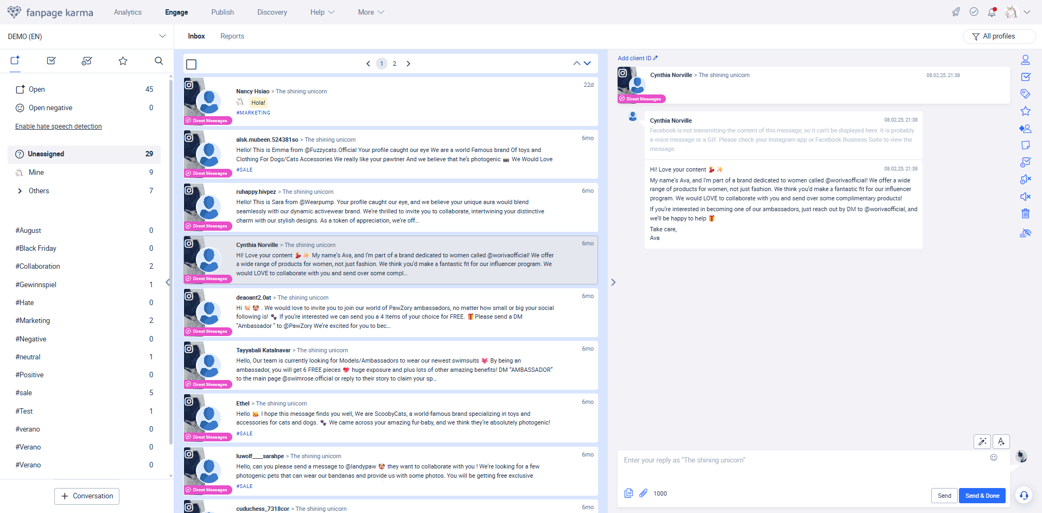Click Enable hate speech detection link

59,126
